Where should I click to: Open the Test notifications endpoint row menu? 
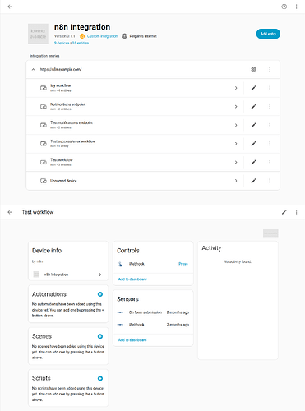coord(270,125)
